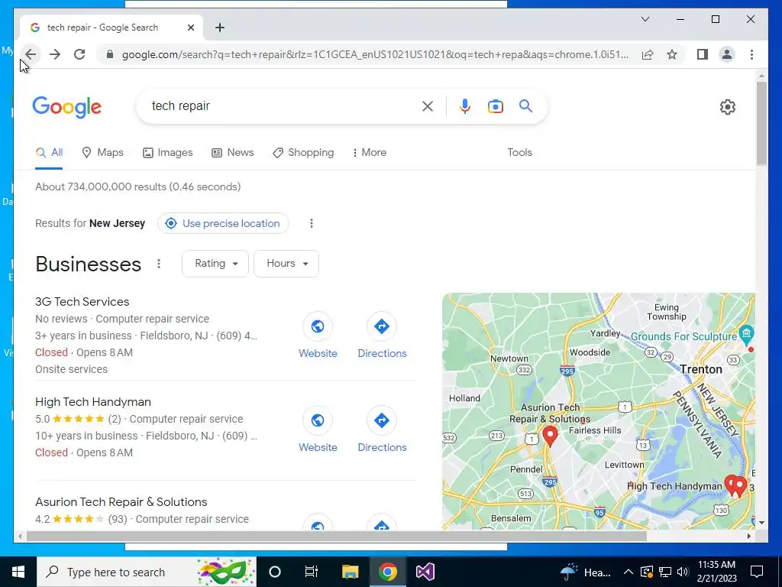Image resolution: width=782 pixels, height=587 pixels.
Task: Open Task View on the taskbar
Action: 312,572
